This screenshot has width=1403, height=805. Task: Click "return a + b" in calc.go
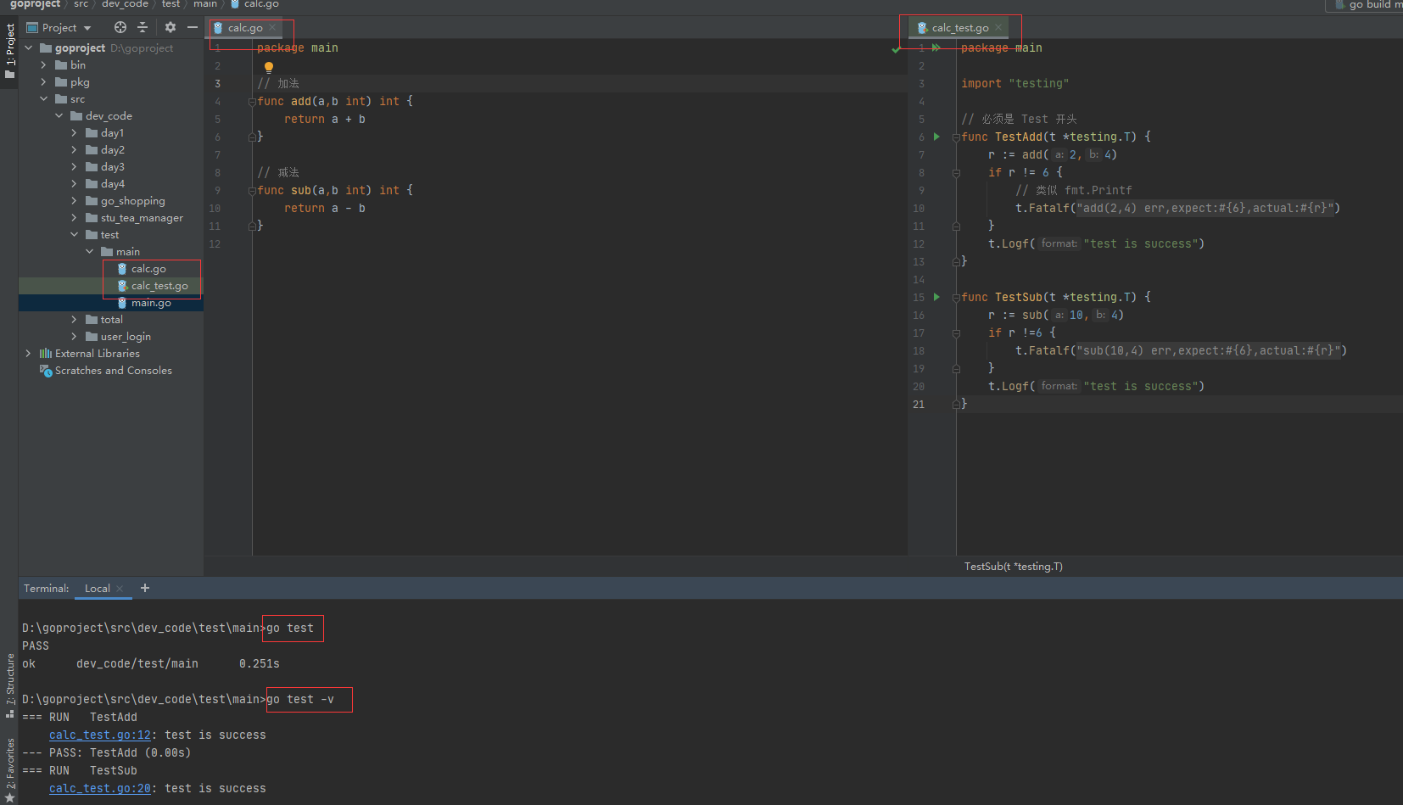[325, 120]
